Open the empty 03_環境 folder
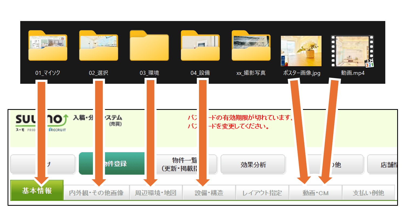The height and width of the screenshot is (223, 405). click(149, 46)
